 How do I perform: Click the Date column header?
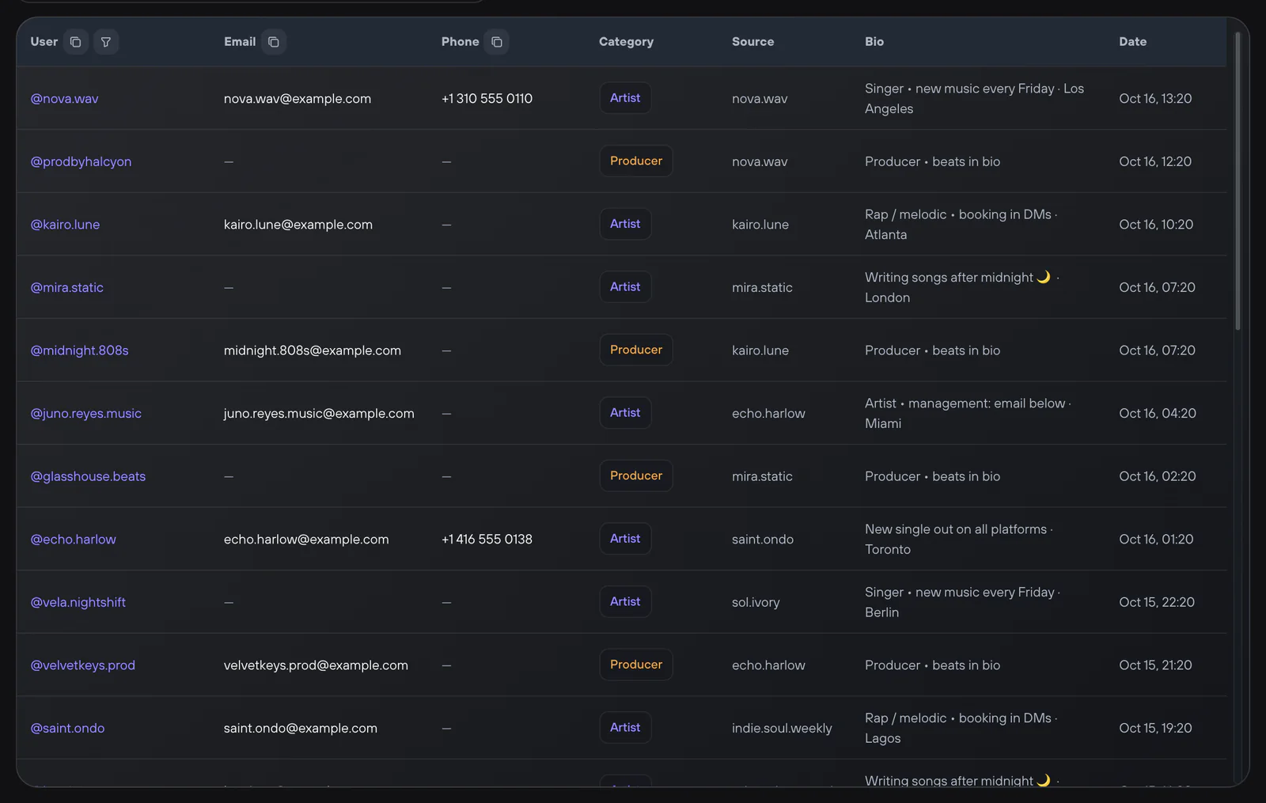click(1133, 42)
